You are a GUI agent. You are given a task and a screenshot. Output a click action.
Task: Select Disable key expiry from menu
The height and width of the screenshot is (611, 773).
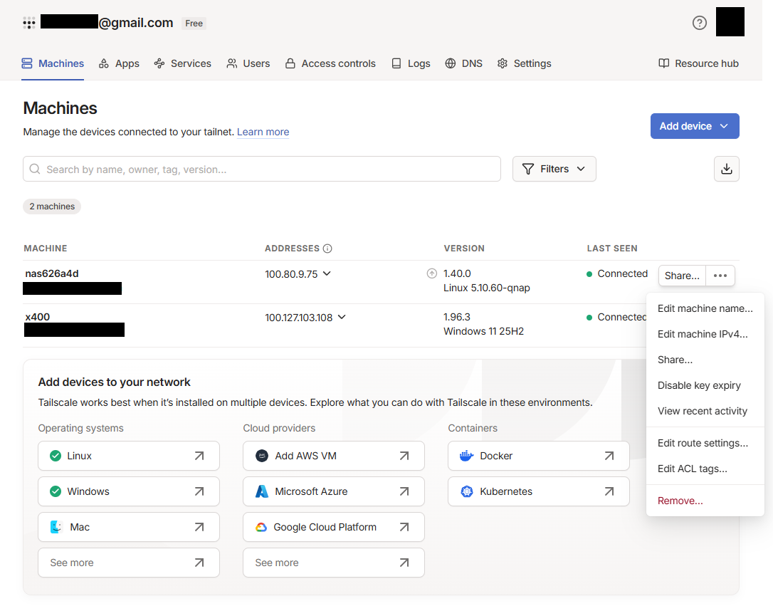click(699, 385)
